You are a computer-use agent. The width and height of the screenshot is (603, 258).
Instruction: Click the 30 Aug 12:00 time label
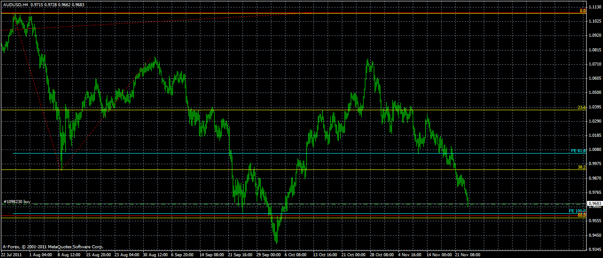coord(155,255)
